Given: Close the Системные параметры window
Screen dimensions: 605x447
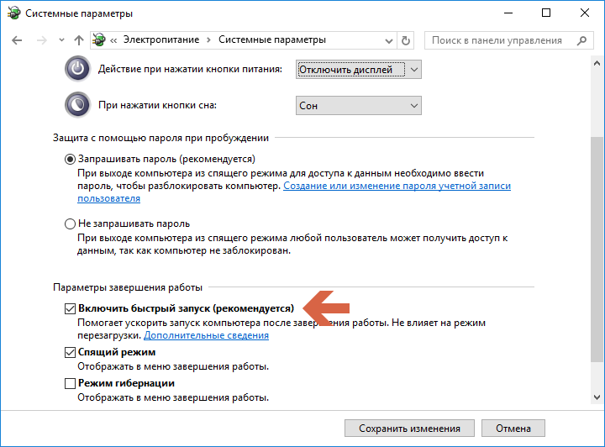Looking at the screenshot, I should [585, 13].
